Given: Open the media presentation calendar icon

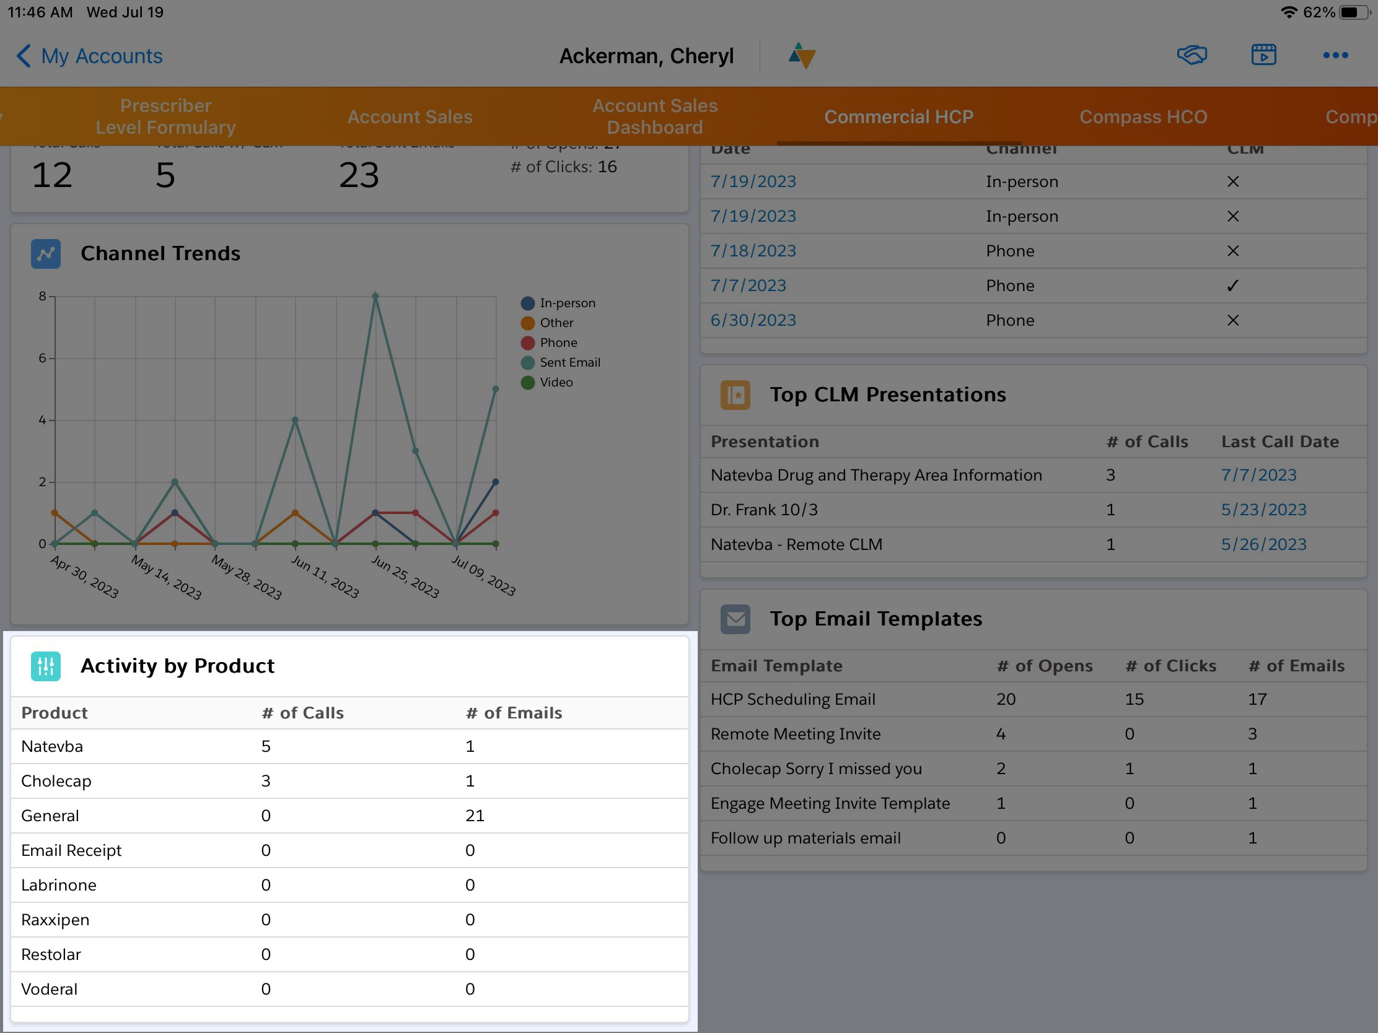Looking at the screenshot, I should (x=1263, y=55).
